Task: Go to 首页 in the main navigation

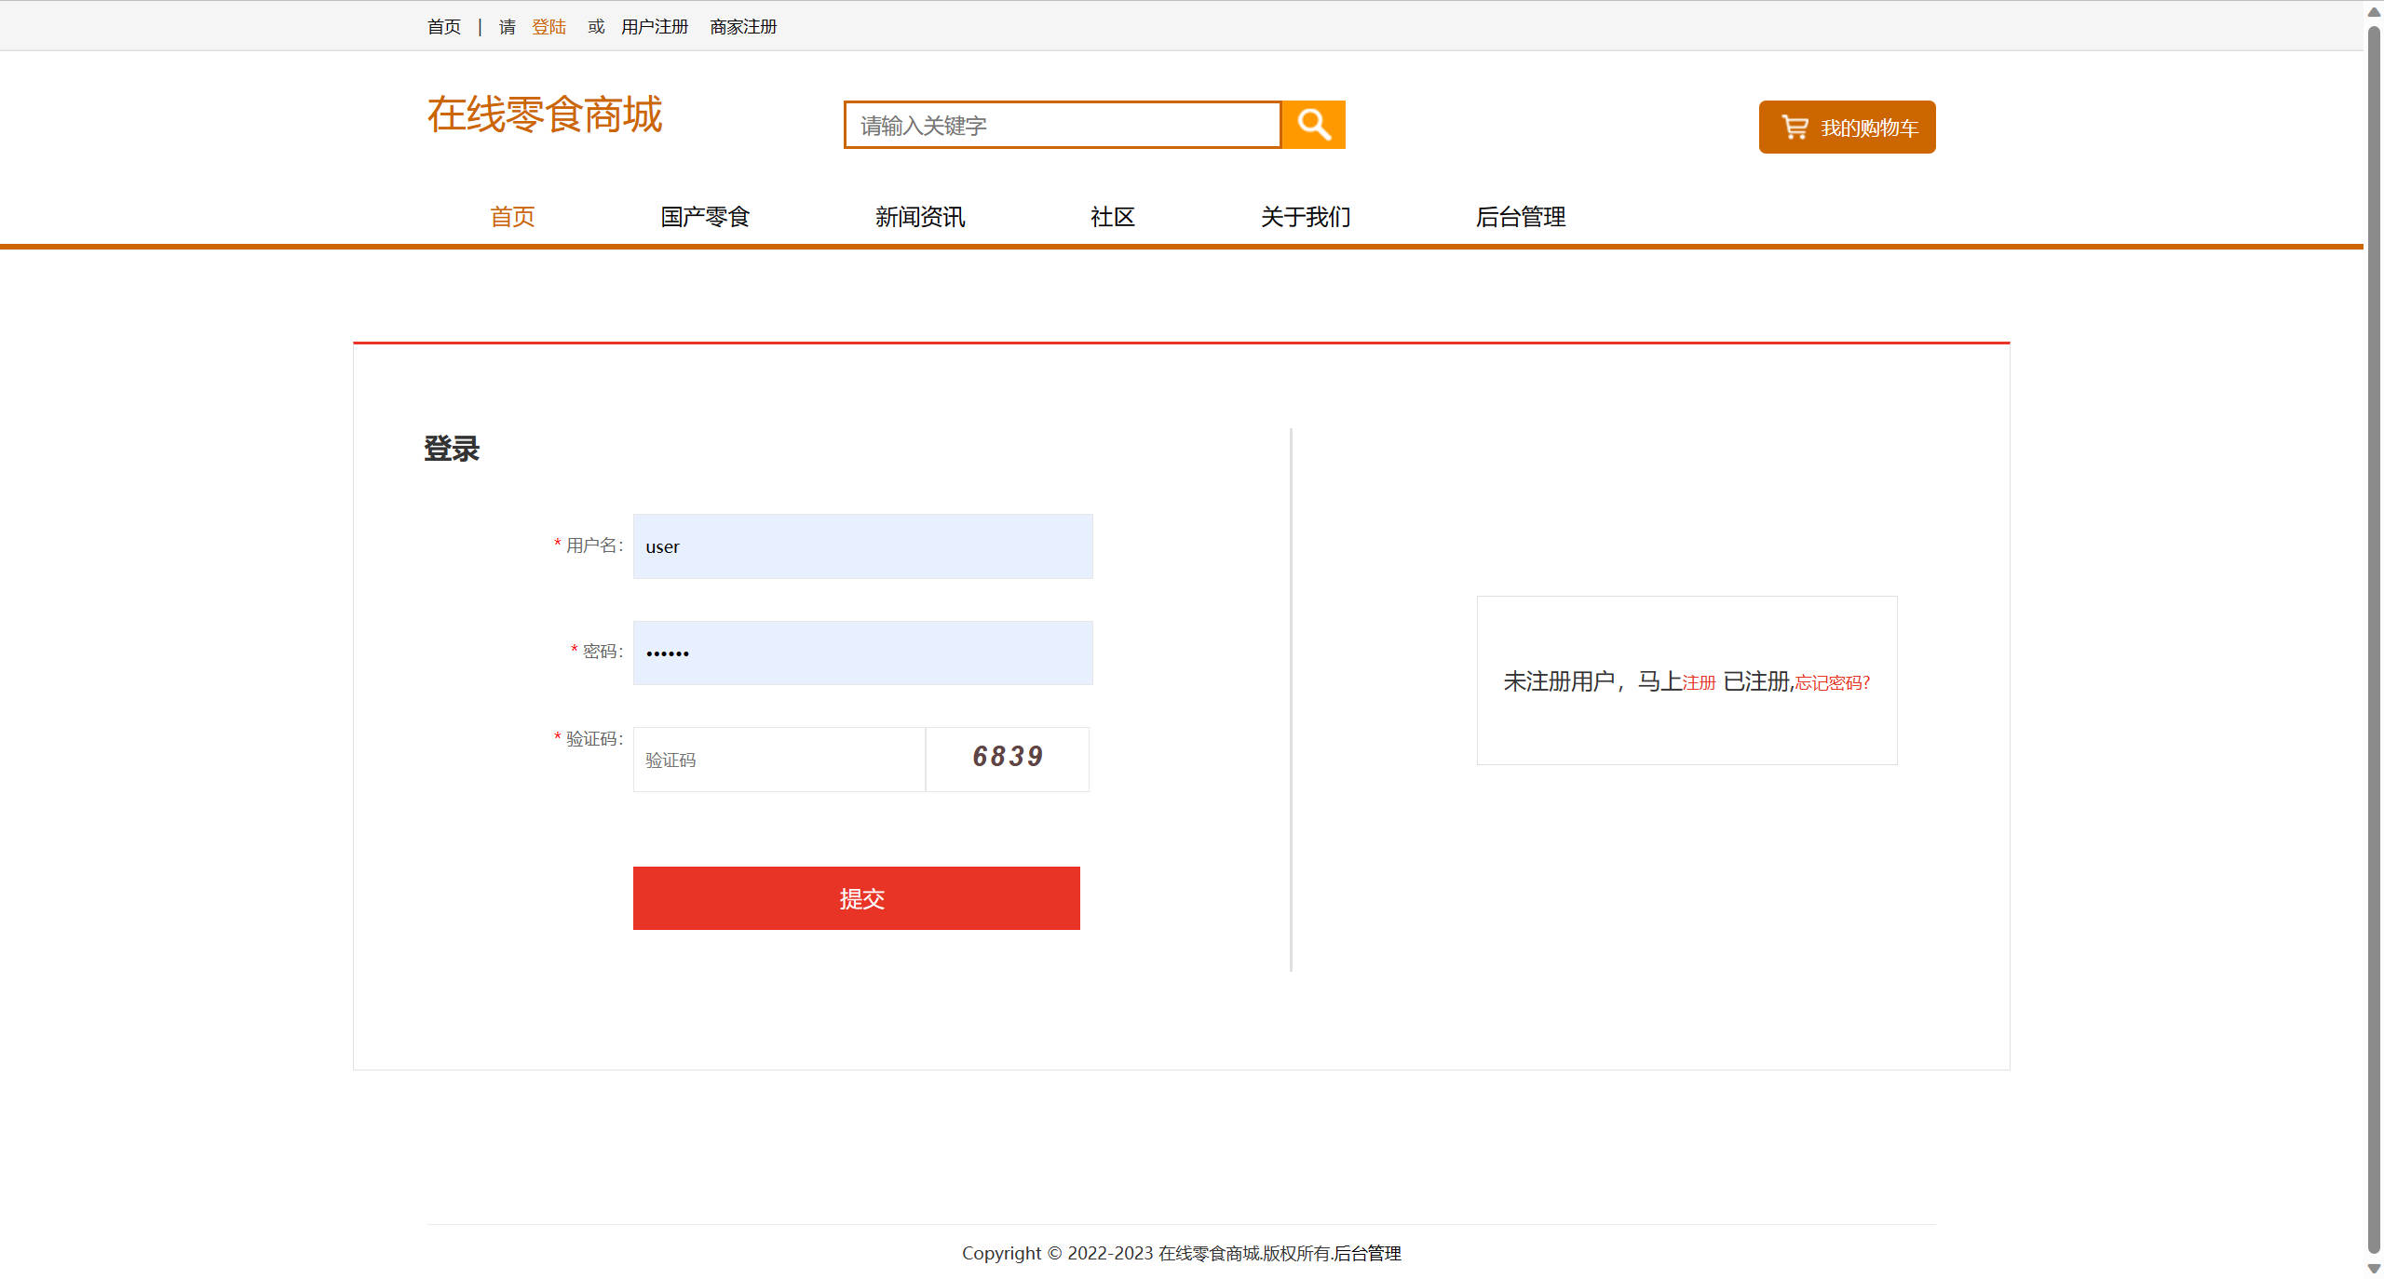Action: click(511, 217)
